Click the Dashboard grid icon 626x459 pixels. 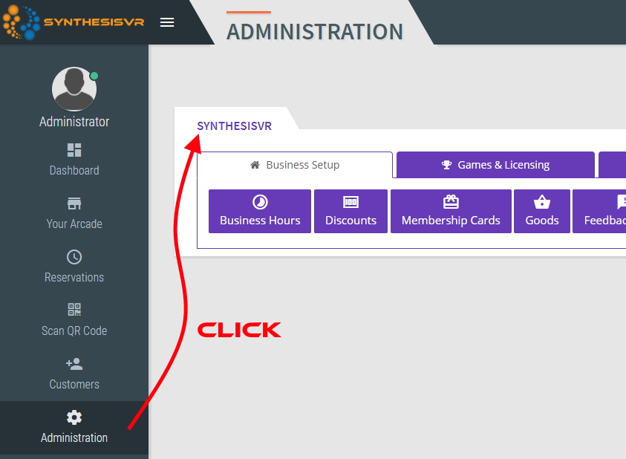pyautogui.click(x=74, y=150)
